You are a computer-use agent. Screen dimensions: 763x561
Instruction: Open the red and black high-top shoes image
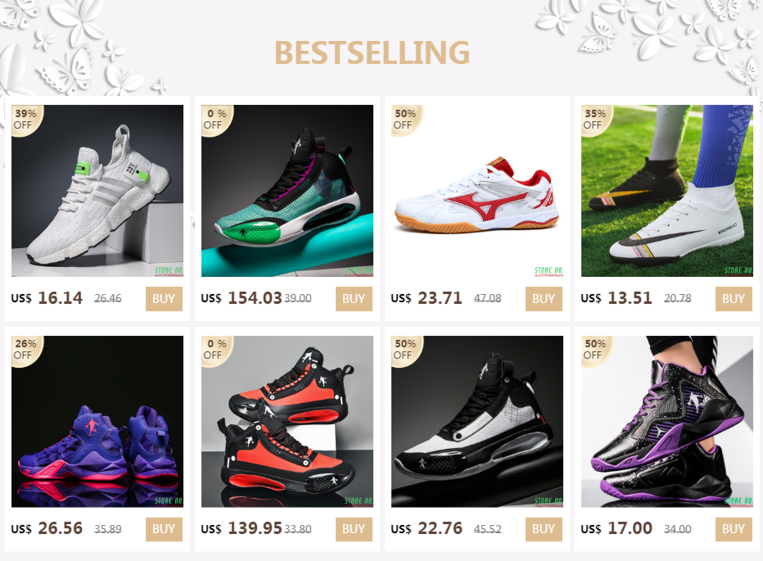[287, 421]
